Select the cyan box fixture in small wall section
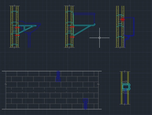 (x=126, y=87)
